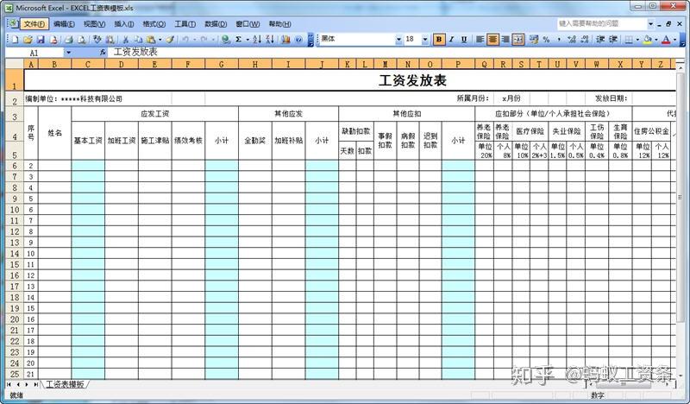This screenshot has width=690, height=404.
Task: Save the workbook with the floppy disk icon
Action: pos(41,40)
